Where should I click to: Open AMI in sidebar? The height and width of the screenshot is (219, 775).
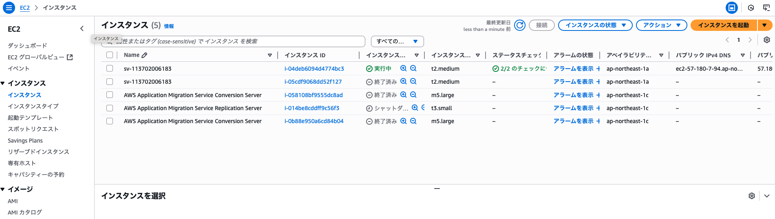(x=13, y=201)
